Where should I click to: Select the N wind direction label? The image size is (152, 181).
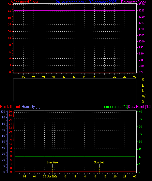143,91
